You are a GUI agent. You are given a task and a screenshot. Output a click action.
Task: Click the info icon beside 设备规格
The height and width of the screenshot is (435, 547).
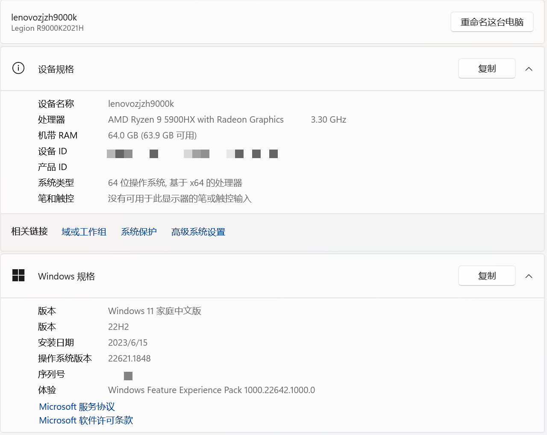coord(18,68)
